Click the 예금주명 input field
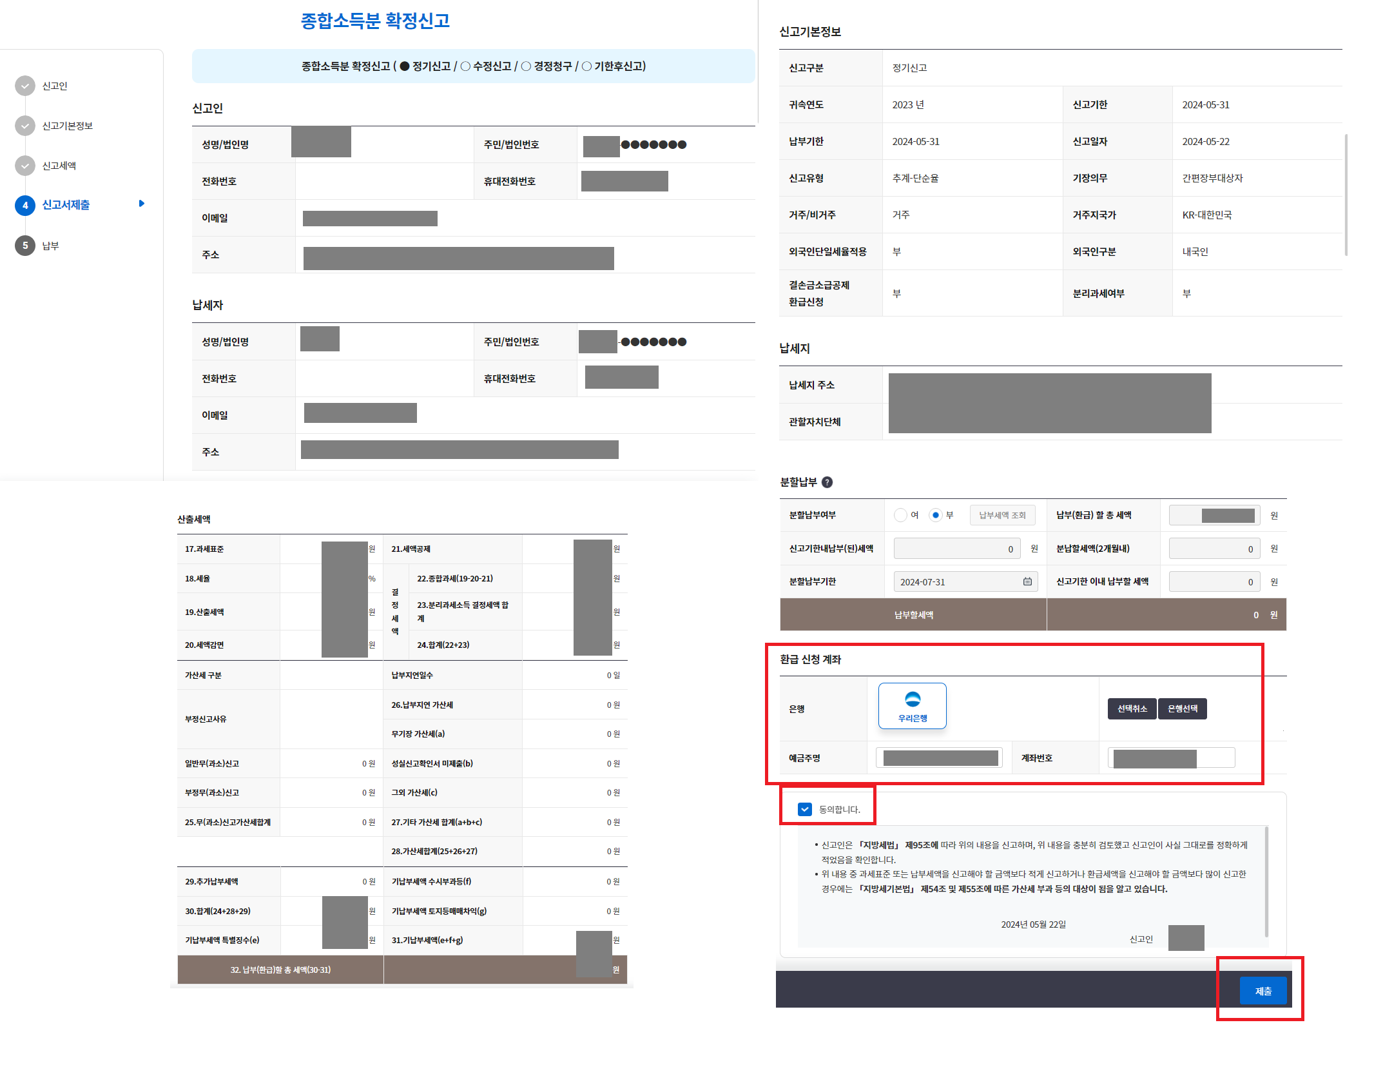Screen dimensions: 1374x1065 (x=939, y=758)
